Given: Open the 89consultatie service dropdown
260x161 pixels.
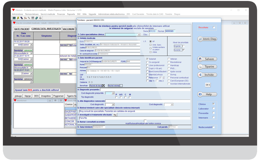Looking at the screenshot, I should tap(31, 53).
